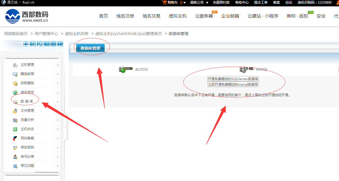The image size is (339, 181).
Task: Click the MSSQL database icon
Action: click(246, 70)
